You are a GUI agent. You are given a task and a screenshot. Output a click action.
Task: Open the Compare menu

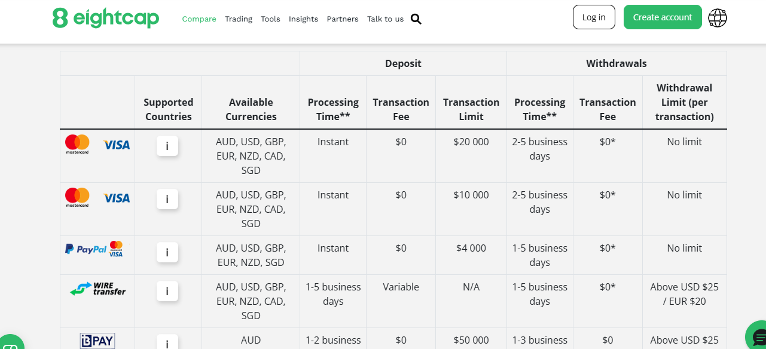[199, 19]
